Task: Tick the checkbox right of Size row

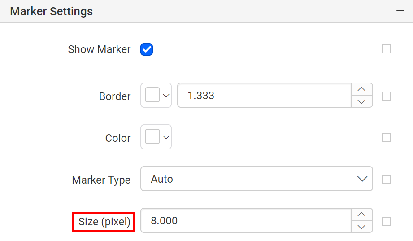Action: click(x=387, y=221)
